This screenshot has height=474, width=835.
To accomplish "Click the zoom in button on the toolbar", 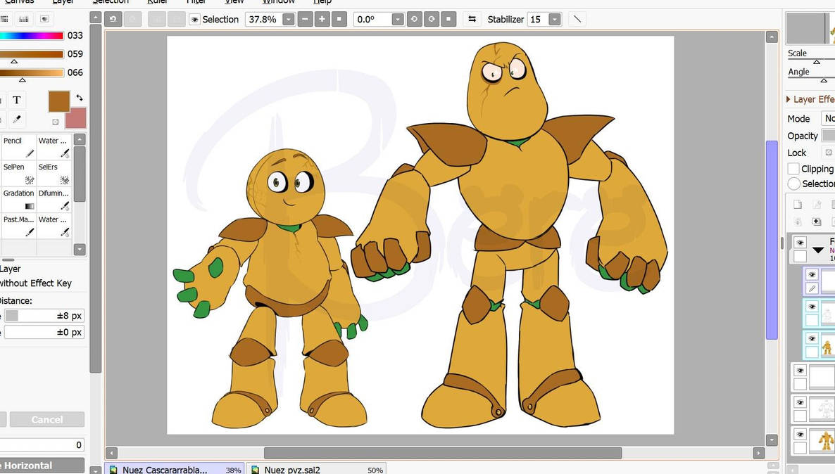I will pos(322,19).
